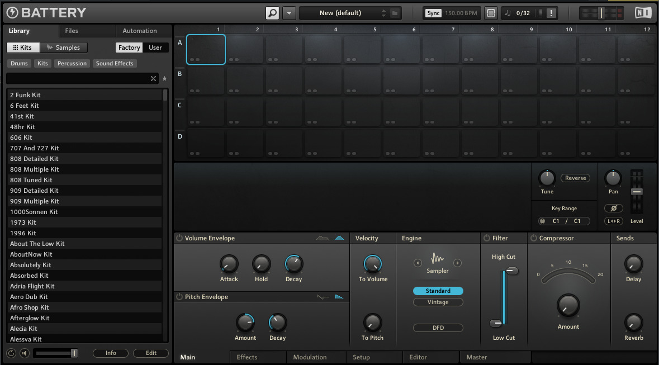The image size is (659, 365).
Task: Click the Reverb send knob
Action: pos(633,323)
